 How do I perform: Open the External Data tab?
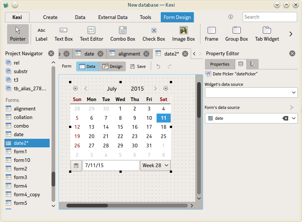point(113,17)
